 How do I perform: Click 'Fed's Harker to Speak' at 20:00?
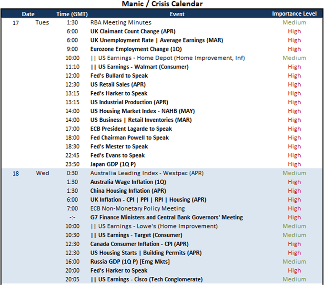119,271
